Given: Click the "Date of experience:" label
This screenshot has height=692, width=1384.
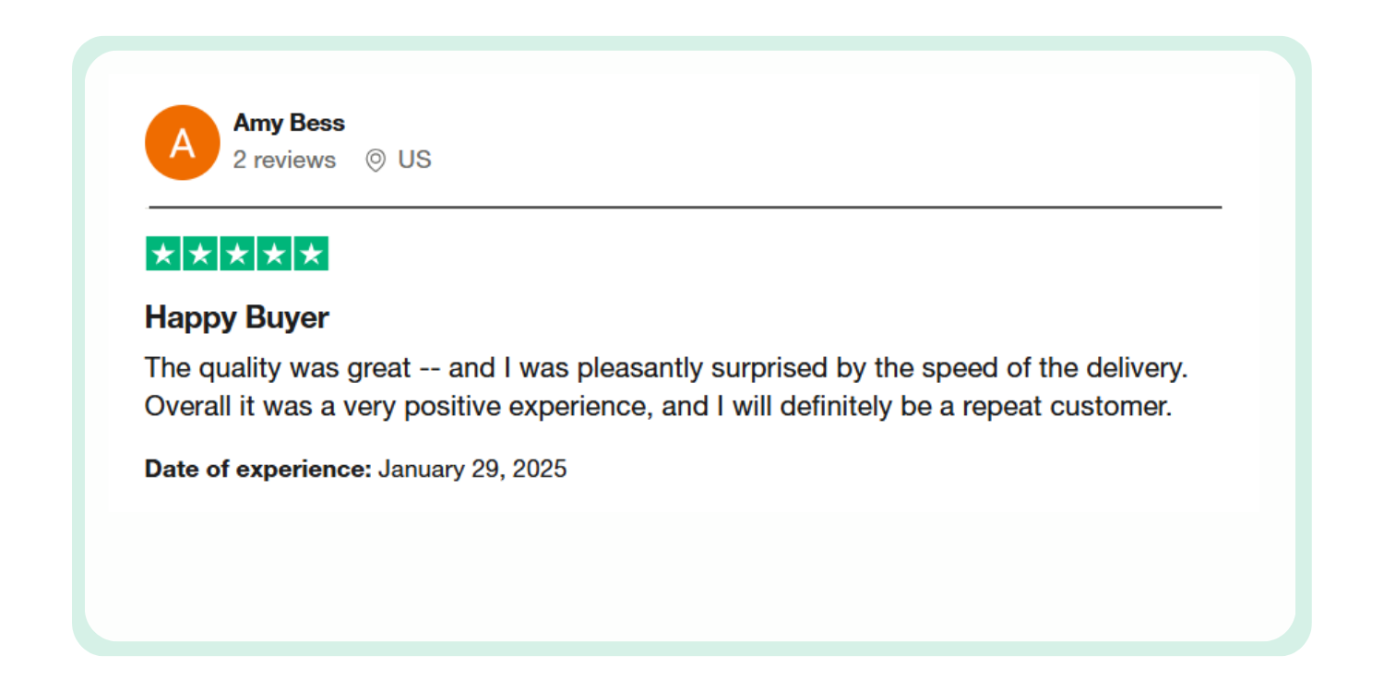Looking at the screenshot, I should 257,470.
